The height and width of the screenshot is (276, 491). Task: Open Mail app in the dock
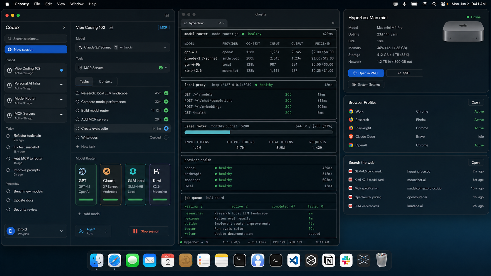pos(150,260)
